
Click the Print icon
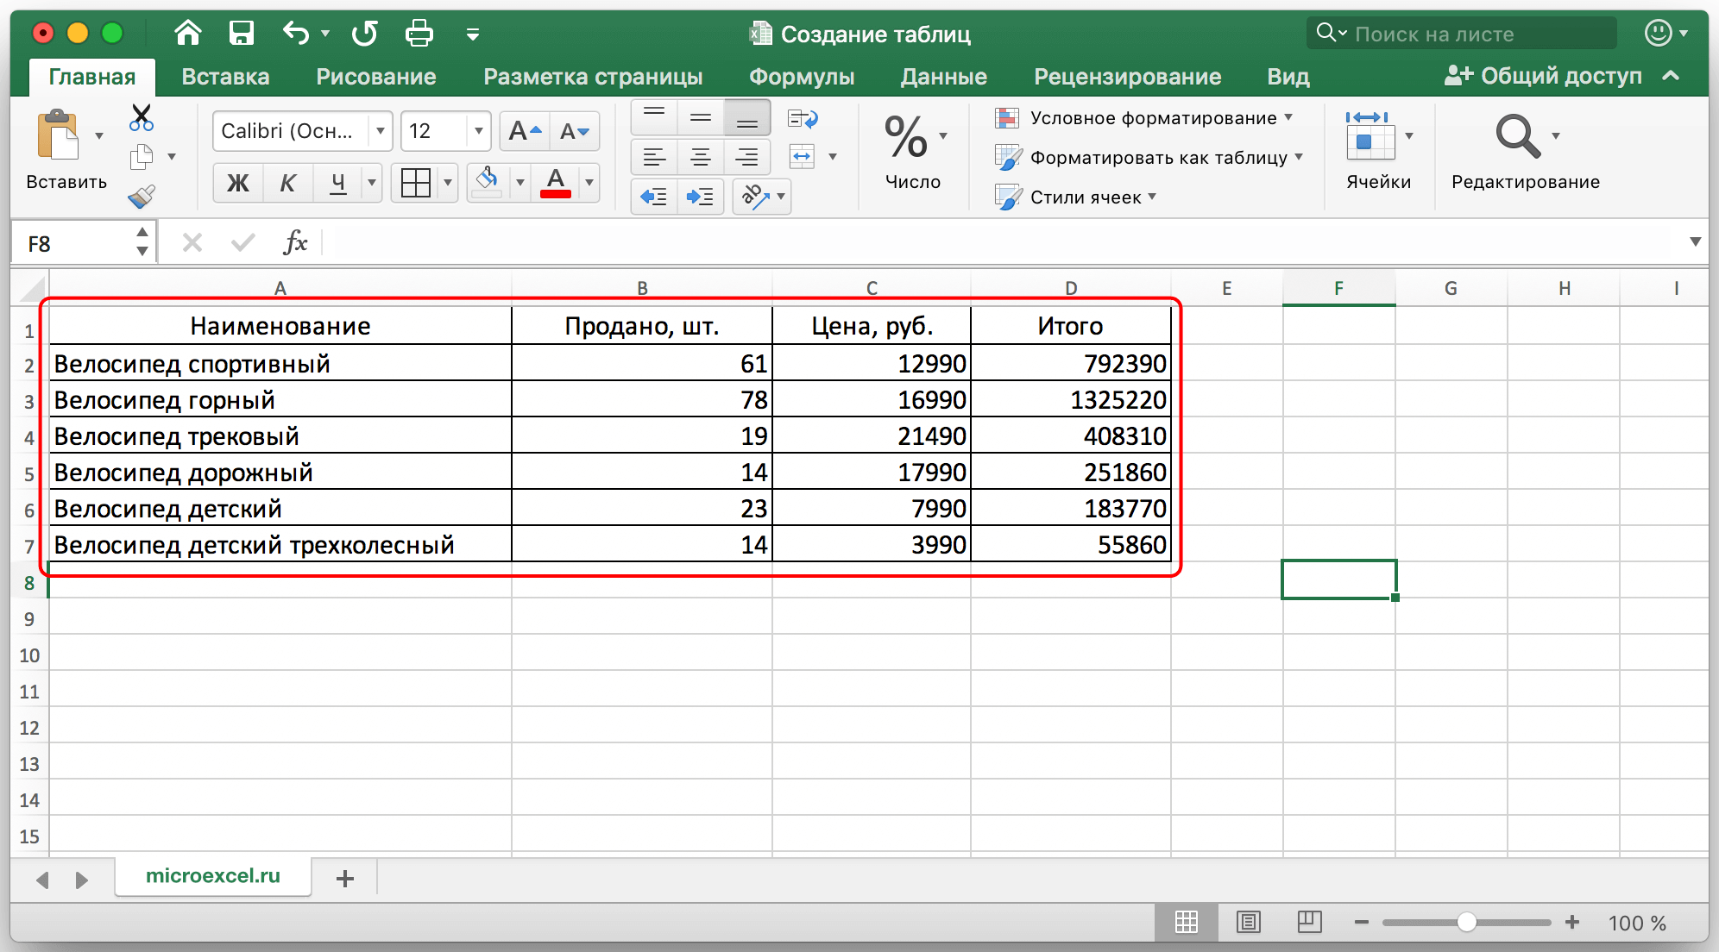click(x=419, y=34)
